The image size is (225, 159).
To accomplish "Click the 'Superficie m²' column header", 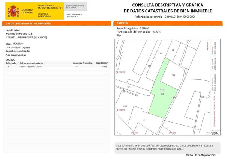I will [102, 63].
